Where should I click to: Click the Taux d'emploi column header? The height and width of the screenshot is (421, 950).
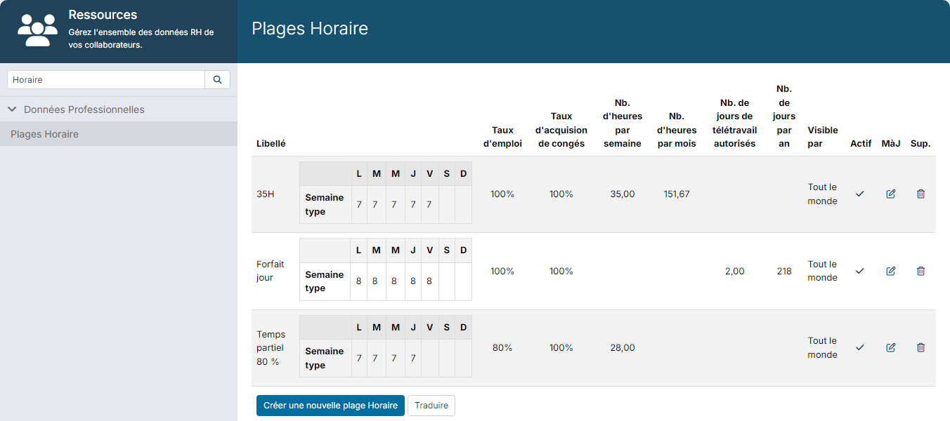pos(502,136)
